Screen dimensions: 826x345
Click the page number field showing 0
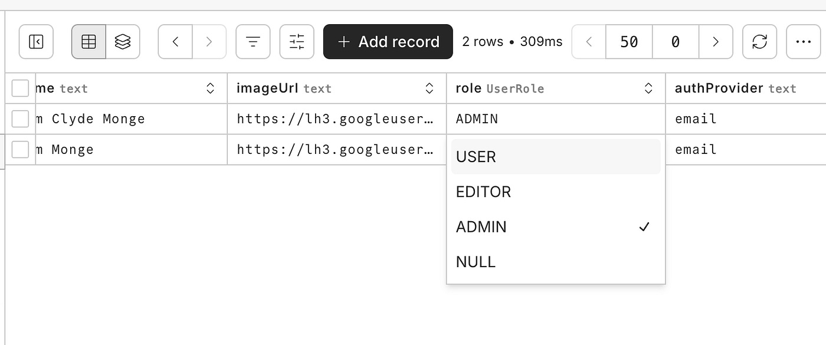pyautogui.click(x=674, y=41)
